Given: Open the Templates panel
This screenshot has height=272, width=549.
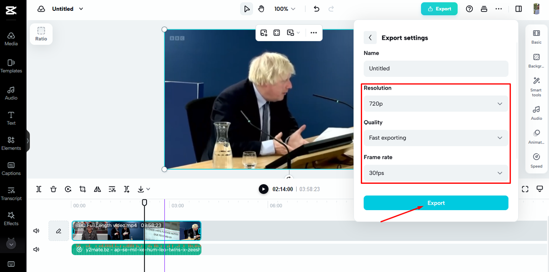Looking at the screenshot, I should point(11,66).
